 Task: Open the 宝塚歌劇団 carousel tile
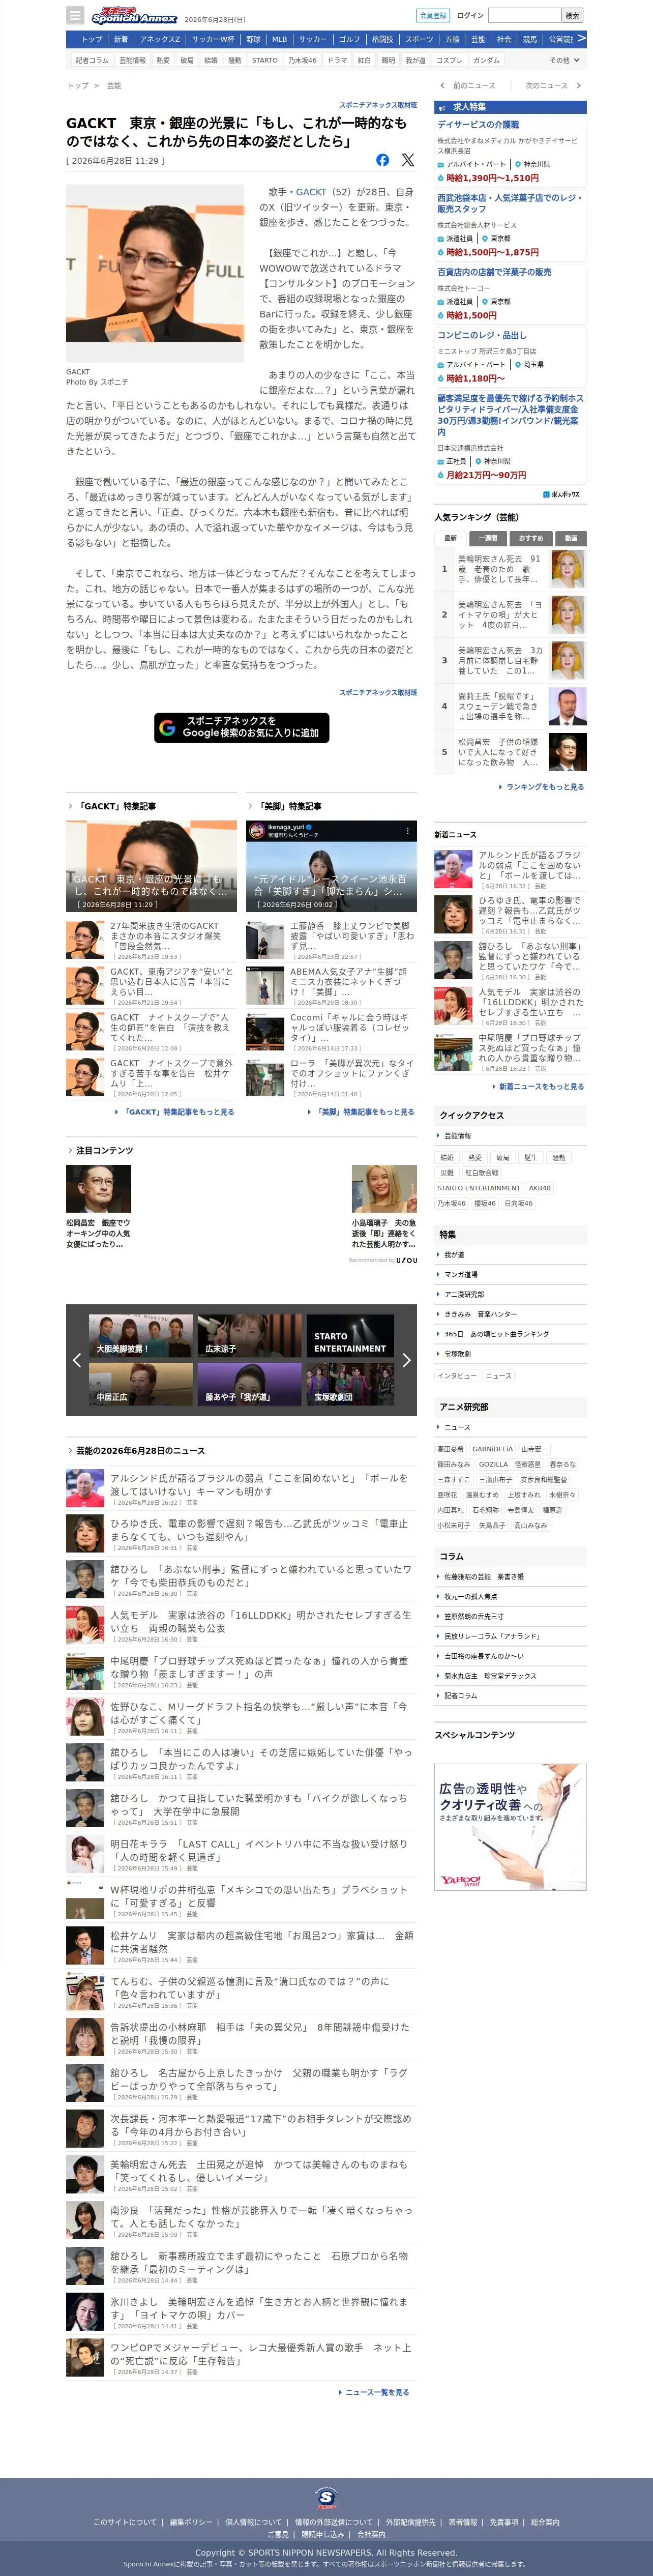350,1384
